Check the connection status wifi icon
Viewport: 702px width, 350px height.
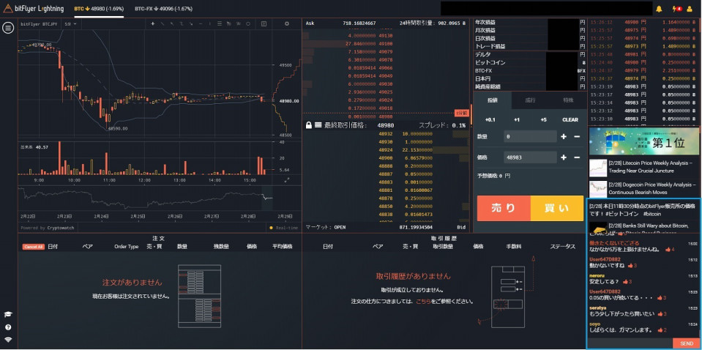(x=8, y=339)
